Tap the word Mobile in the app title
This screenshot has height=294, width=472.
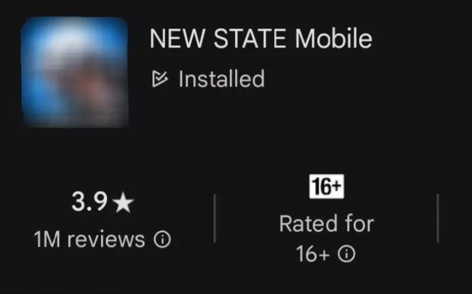pos(333,39)
